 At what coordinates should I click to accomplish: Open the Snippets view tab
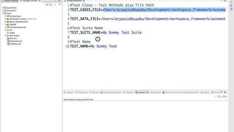tap(128, 92)
